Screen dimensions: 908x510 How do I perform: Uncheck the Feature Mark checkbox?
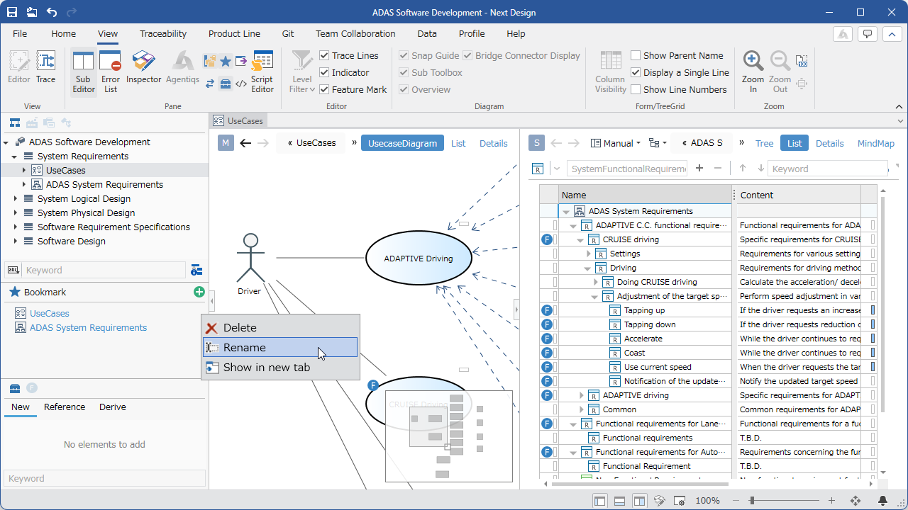tap(324, 89)
